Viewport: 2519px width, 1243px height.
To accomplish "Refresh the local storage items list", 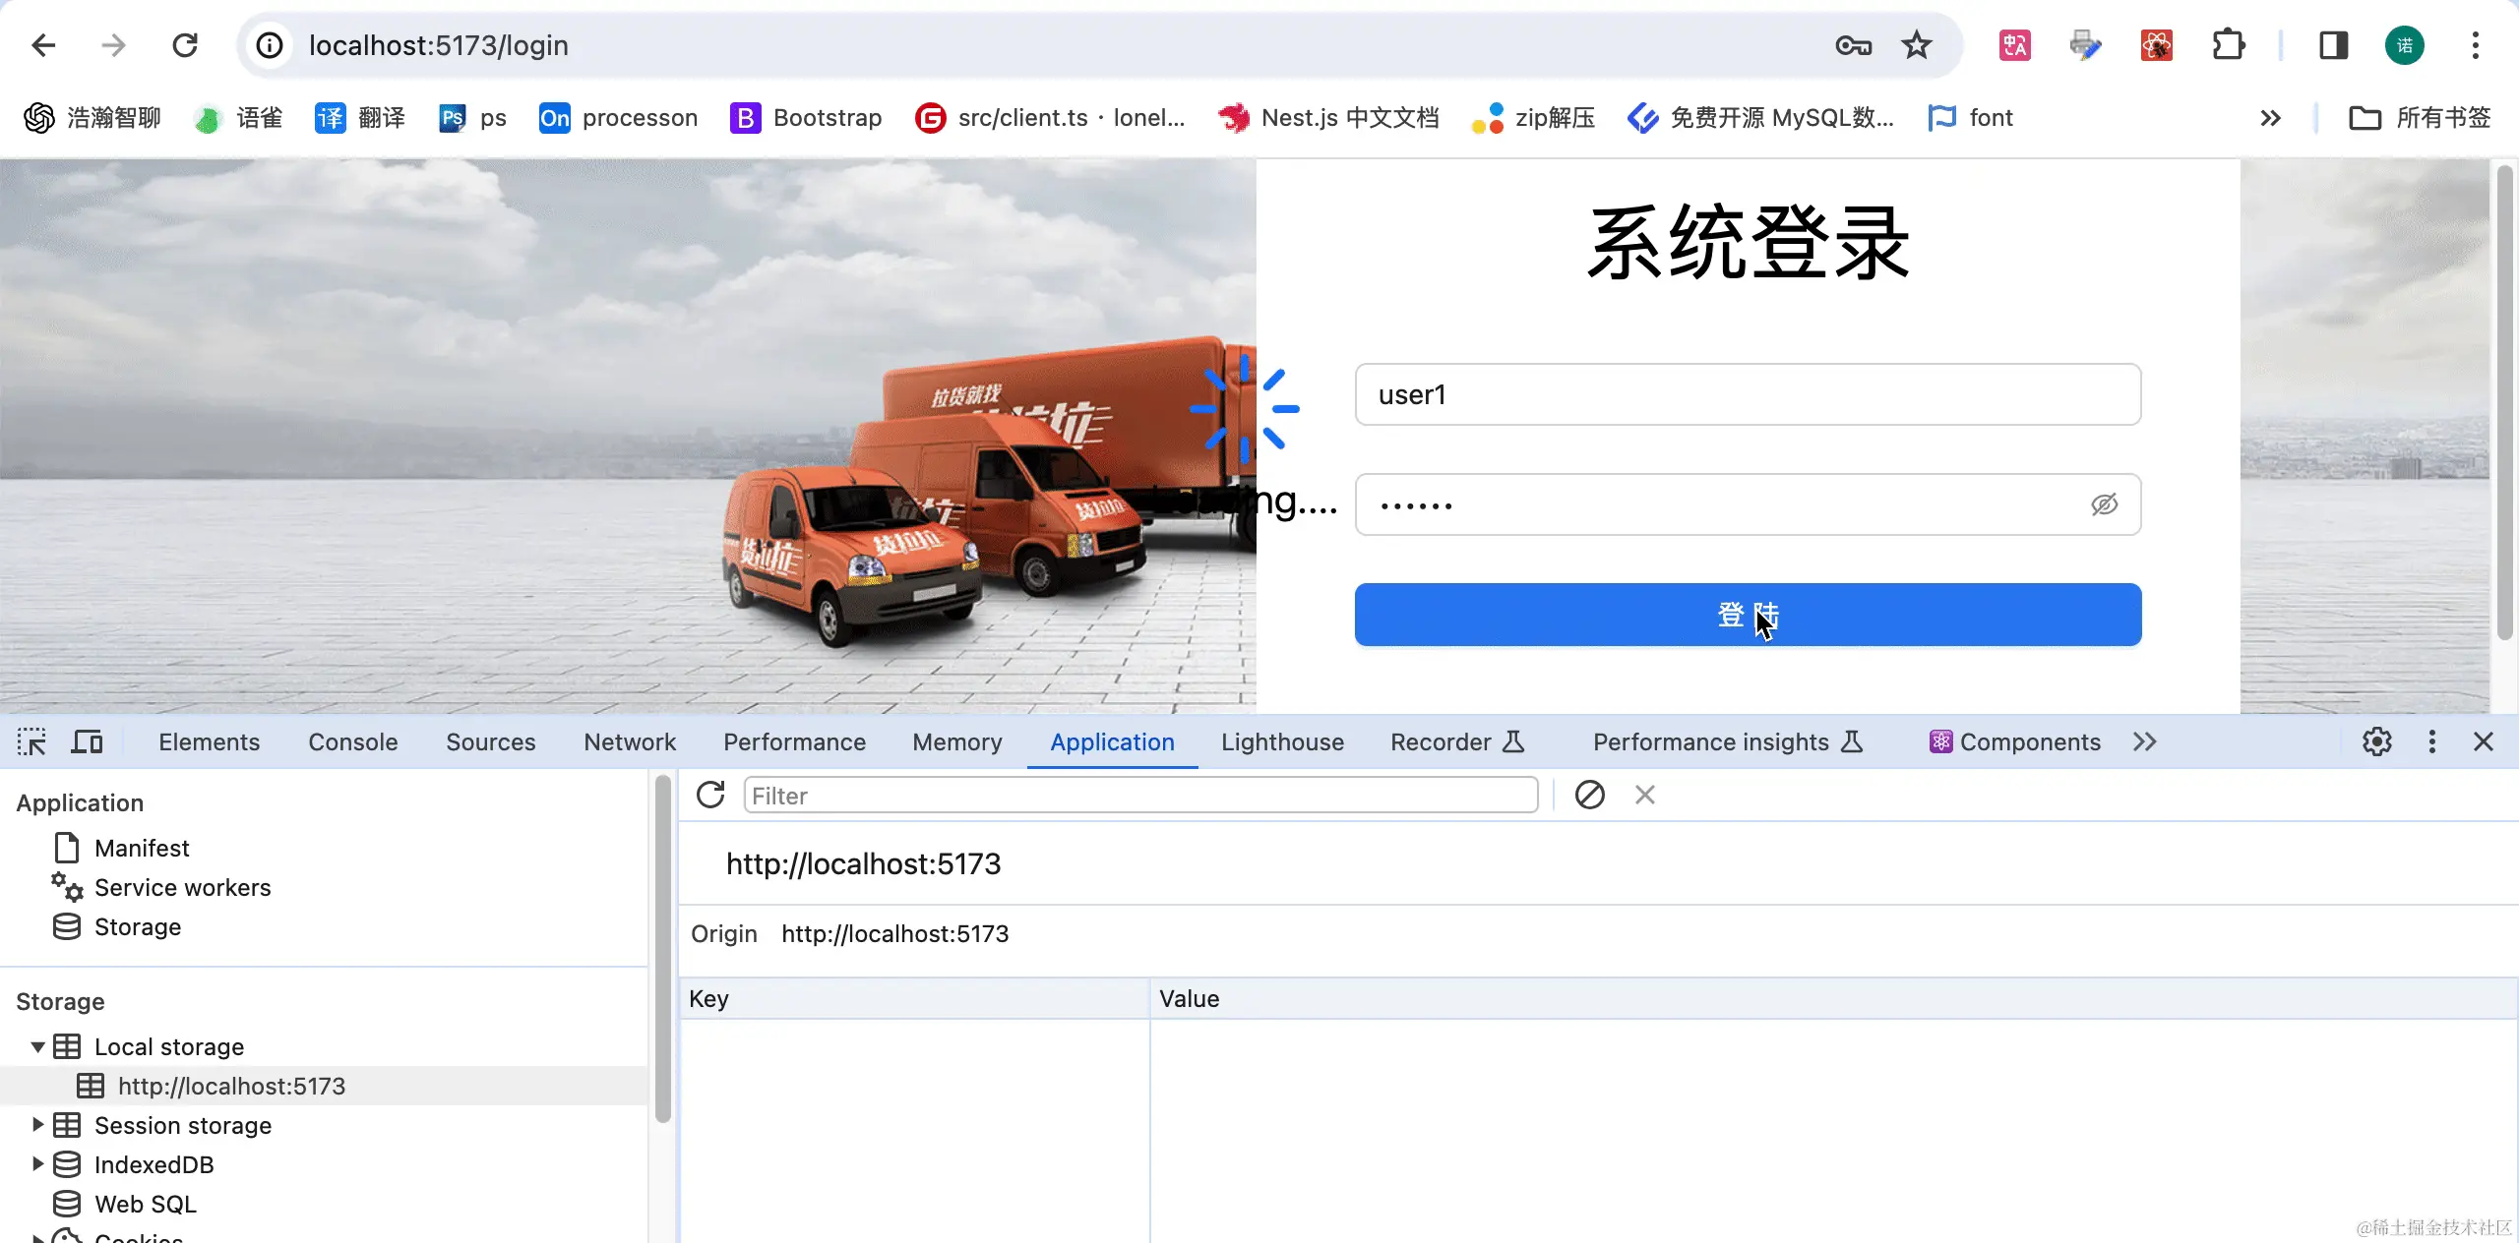I will [710, 795].
